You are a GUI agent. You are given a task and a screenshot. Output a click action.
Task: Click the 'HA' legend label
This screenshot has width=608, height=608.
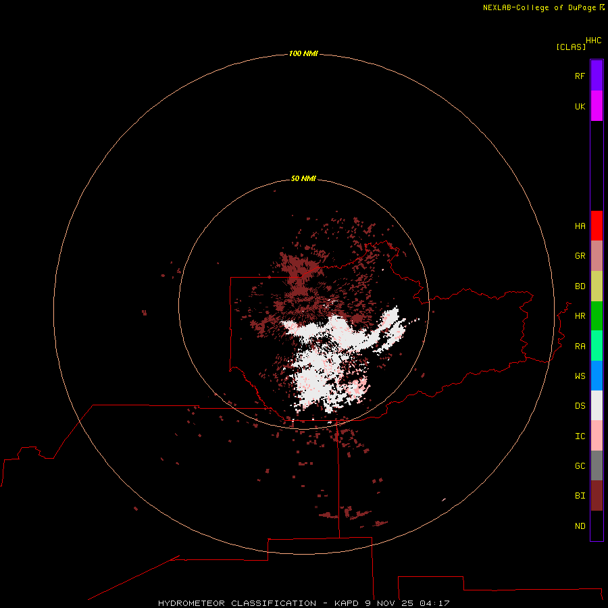(x=580, y=226)
